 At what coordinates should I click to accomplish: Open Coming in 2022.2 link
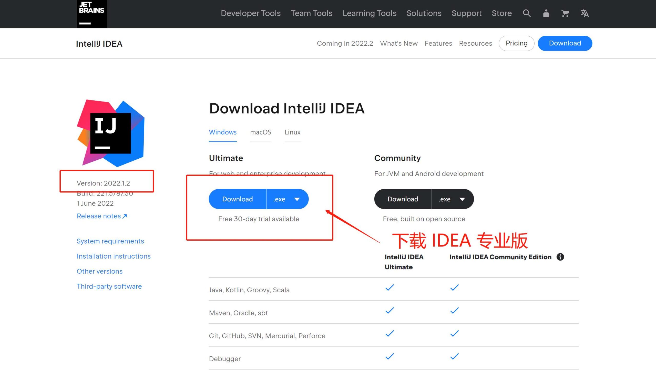pyautogui.click(x=345, y=44)
